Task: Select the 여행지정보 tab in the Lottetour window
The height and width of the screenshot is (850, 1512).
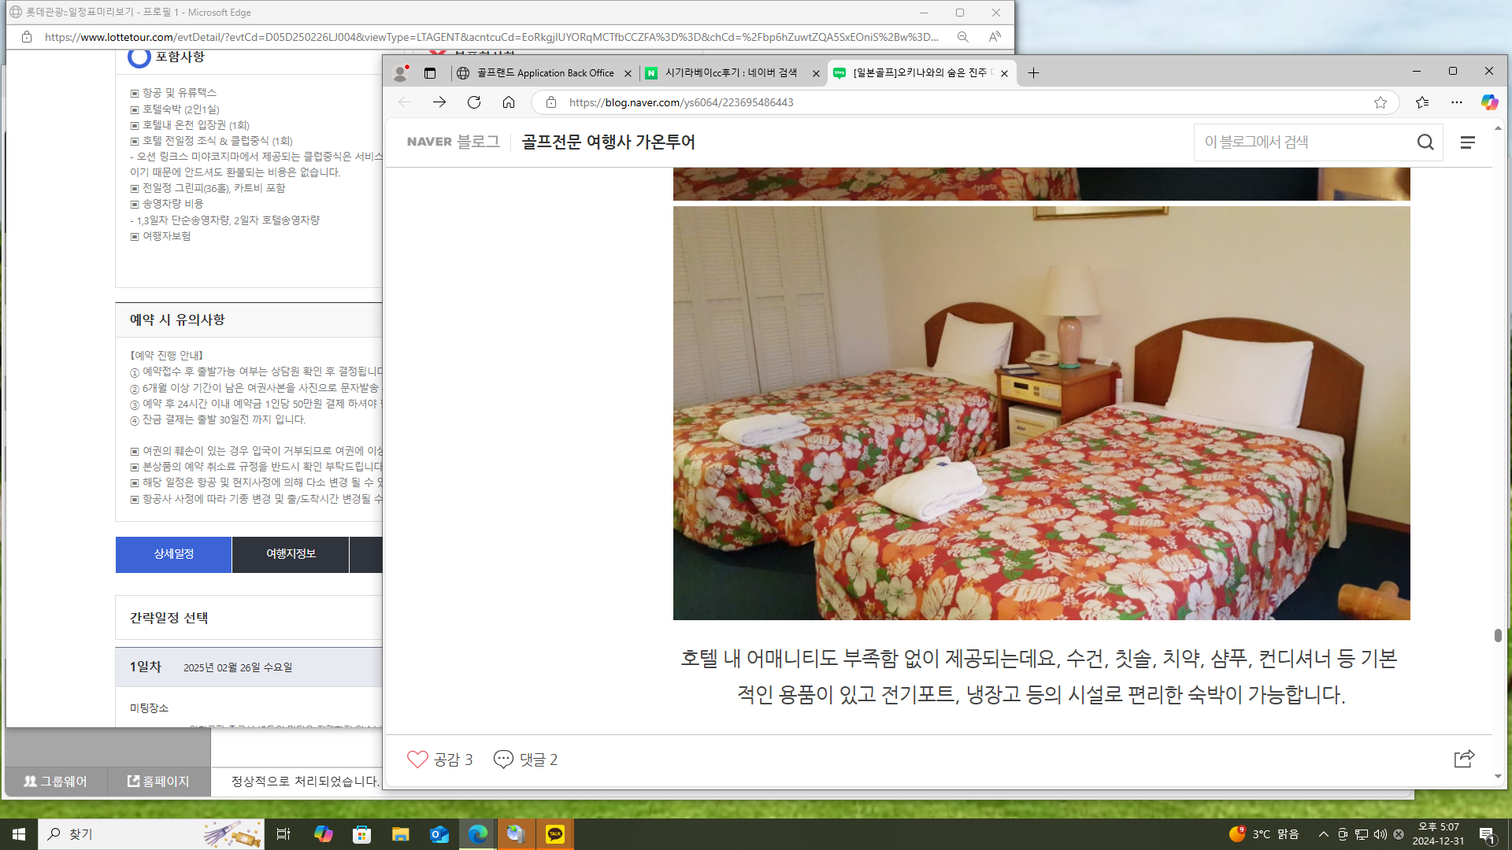Action: [x=291, y=554]
